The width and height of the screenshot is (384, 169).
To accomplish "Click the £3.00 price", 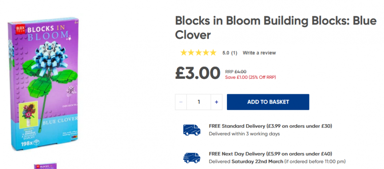I will 198,73.
